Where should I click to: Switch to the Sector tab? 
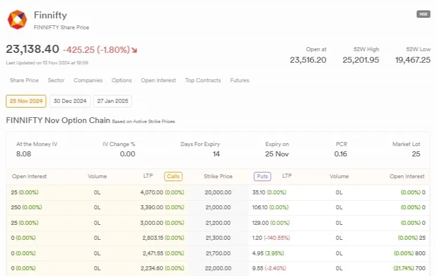(56, 80)
